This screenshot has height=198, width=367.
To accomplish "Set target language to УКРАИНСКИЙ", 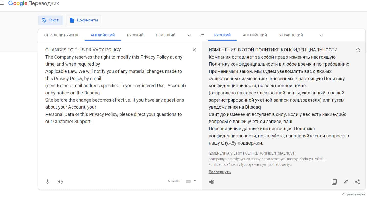I will point(291,35).
